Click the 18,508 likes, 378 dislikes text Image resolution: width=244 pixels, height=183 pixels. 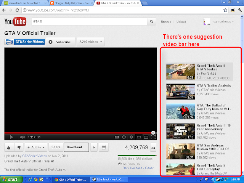pyautogui.click(x=135, y=159)
